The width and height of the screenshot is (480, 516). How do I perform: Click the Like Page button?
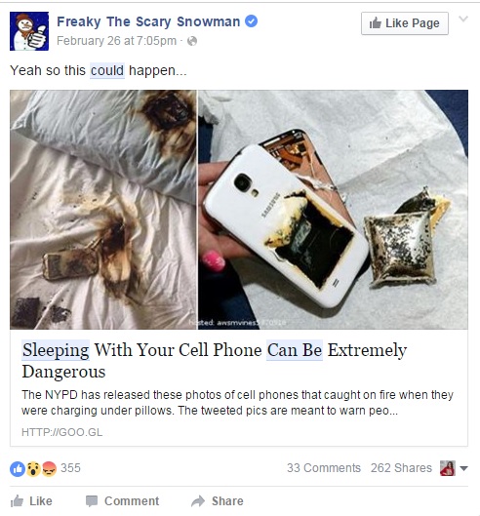click(x=405, y=23)
